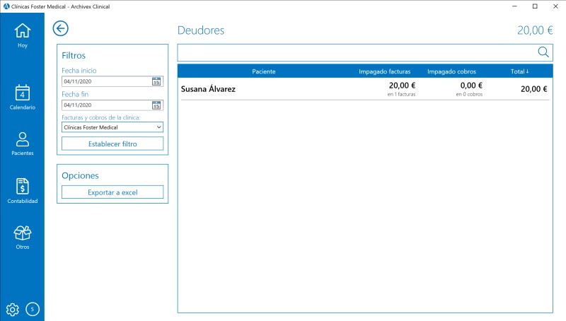Viewport: 566px width, 321px height.
Task: Click the Exportar a excel button
Action: 112,192
